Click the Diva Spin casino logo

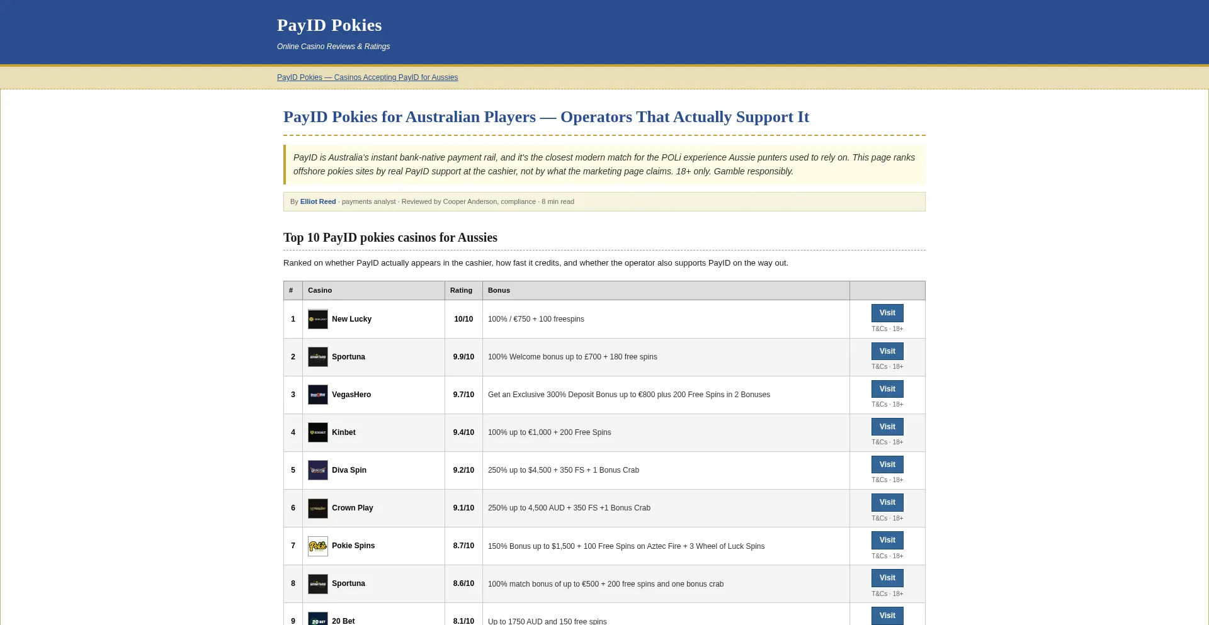[x=317, y=470]
